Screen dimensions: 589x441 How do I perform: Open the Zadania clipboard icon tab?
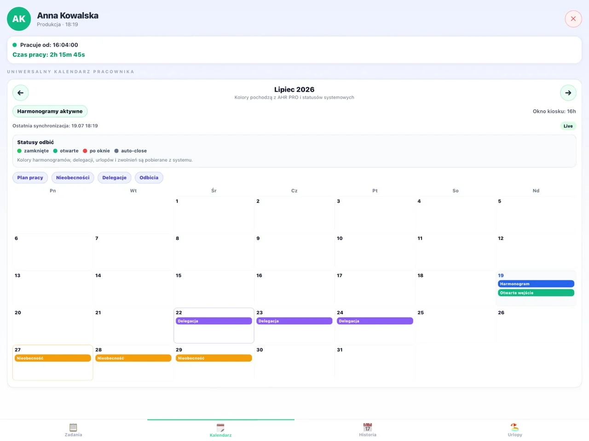(x=73, y=427)
